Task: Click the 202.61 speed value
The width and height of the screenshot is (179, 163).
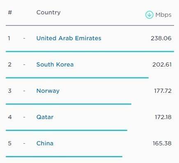Action: click(x=162, y=64)
